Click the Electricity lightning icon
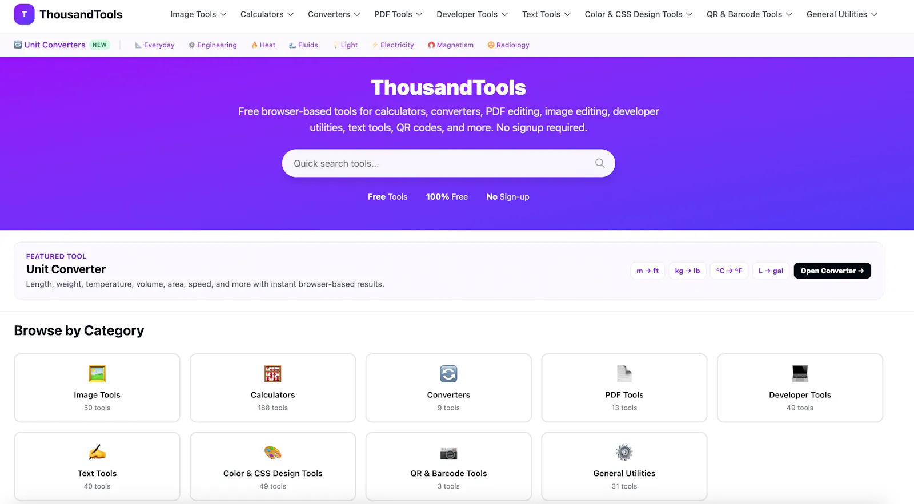Screen dimensions: 914x504 click(x=375, y=45)
